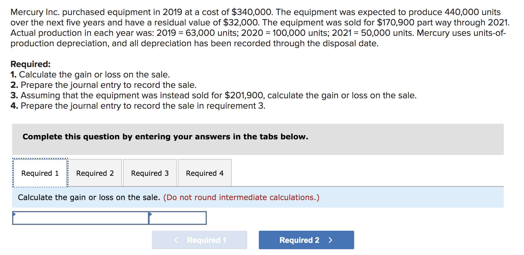Click the left chevron arrow icon

[176, 240]
